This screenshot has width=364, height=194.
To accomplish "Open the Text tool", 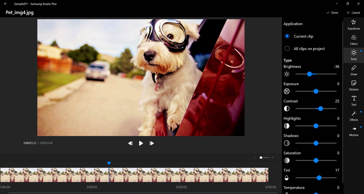I will coord(354,101).
